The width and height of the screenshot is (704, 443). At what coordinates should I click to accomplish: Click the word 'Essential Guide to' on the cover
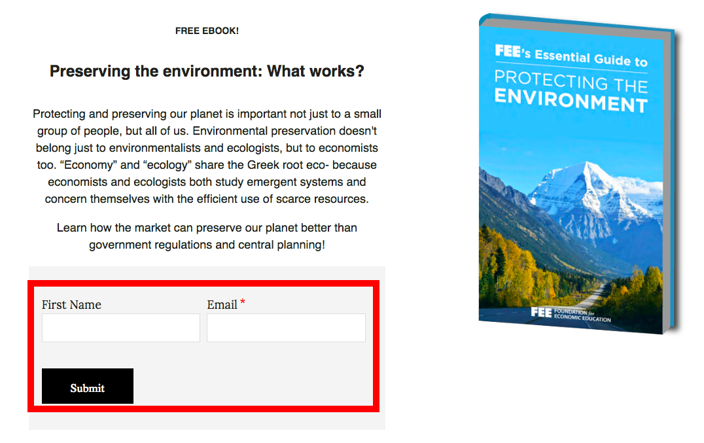tap(591, 58)
